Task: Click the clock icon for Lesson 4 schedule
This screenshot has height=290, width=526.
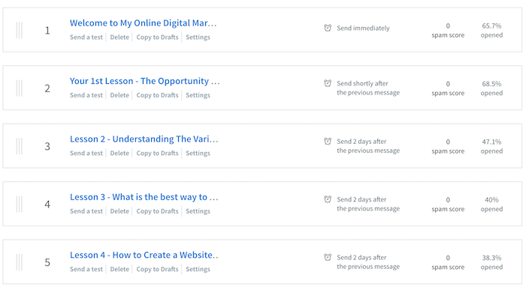Action: [x=328, y=257]
